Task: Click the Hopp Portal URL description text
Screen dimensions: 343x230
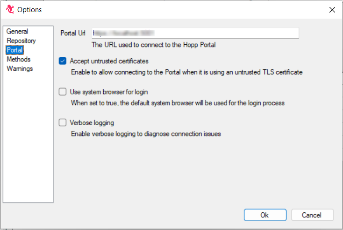Action: (153, 45)
